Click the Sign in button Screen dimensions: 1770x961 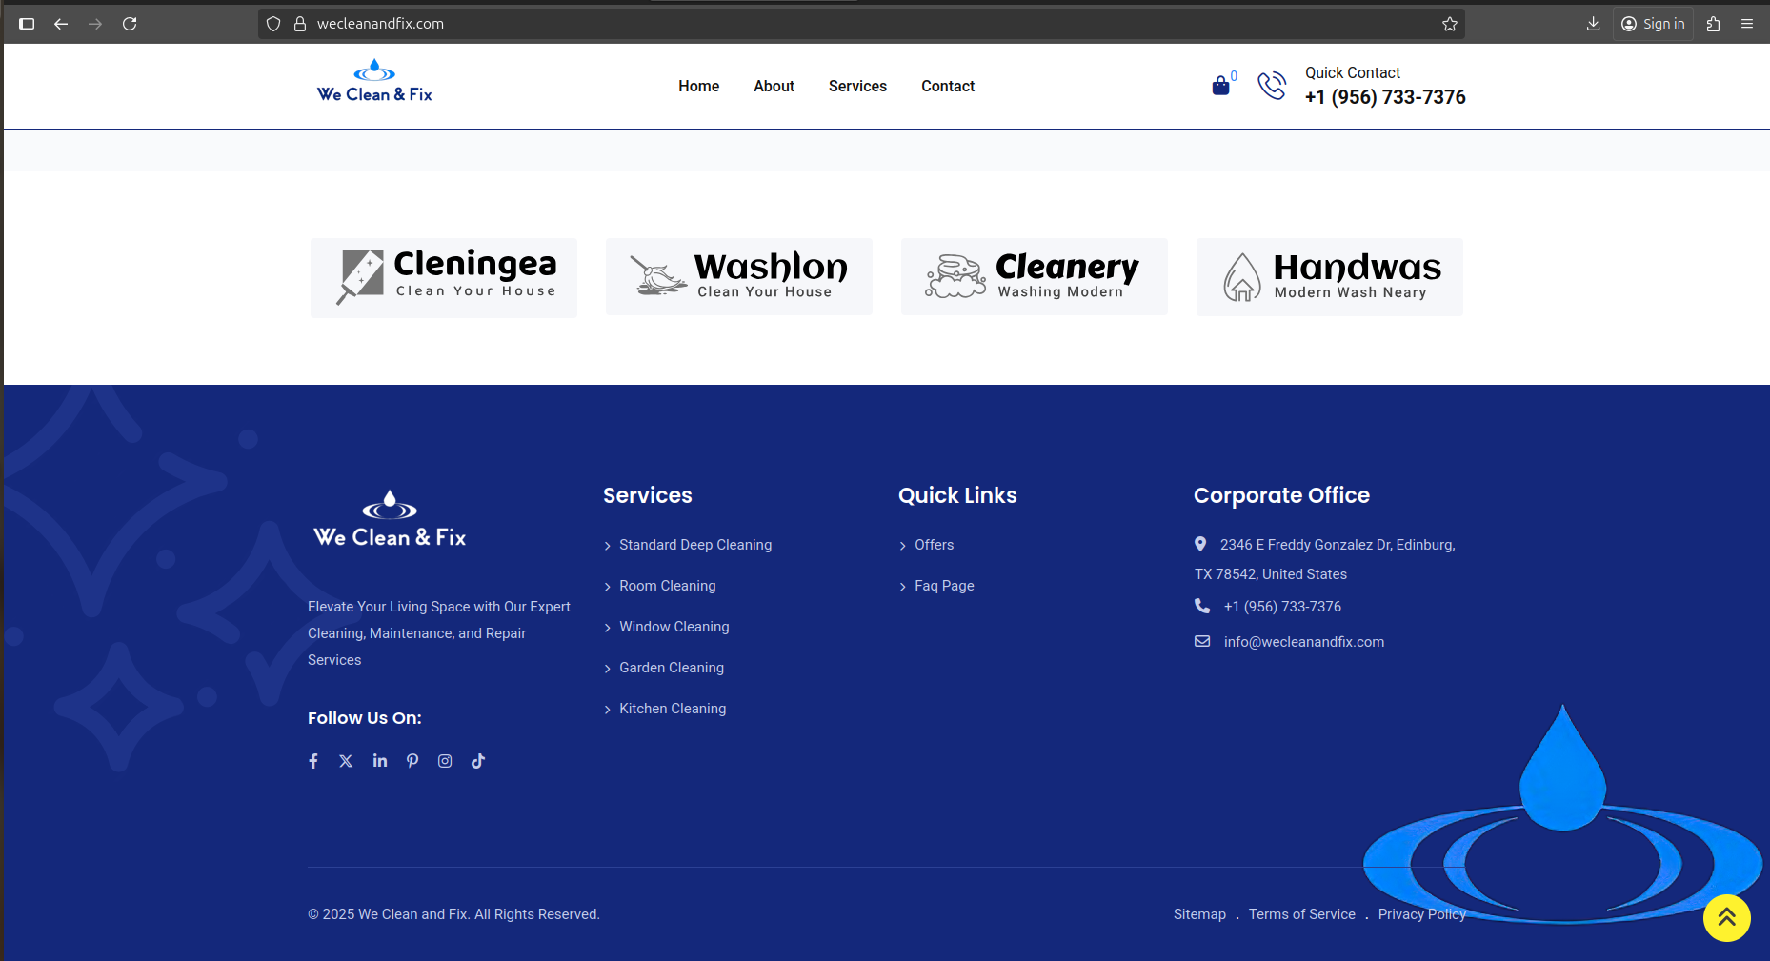[x=1653, y=24]
